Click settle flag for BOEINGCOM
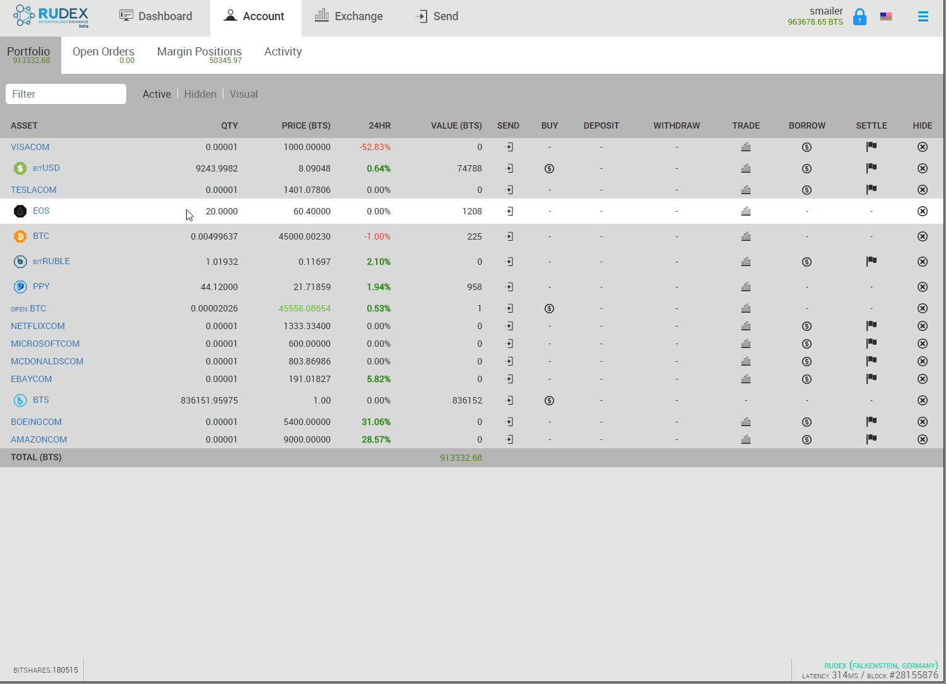This screenshot has width=946, height=684. 872,422
